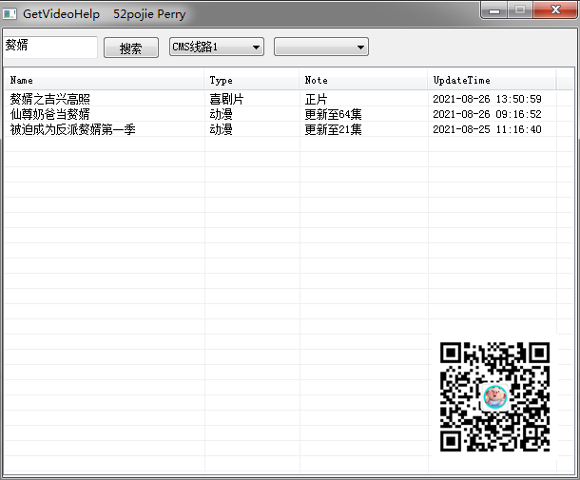Click the GetVideoHelp app icon in title bar
The width and height of the screenshot is (580, 480).
click(10, 14)
